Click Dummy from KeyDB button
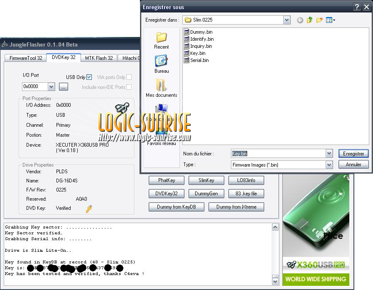The image size is (373, 290). 177,207
